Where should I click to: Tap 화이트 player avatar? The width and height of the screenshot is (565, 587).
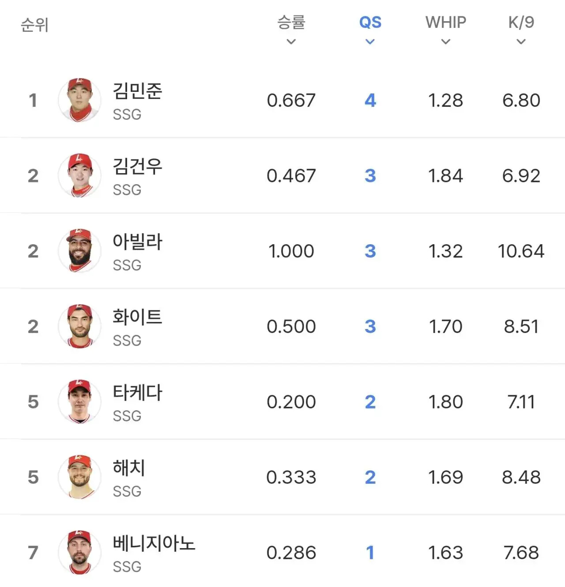click(79, 326)
